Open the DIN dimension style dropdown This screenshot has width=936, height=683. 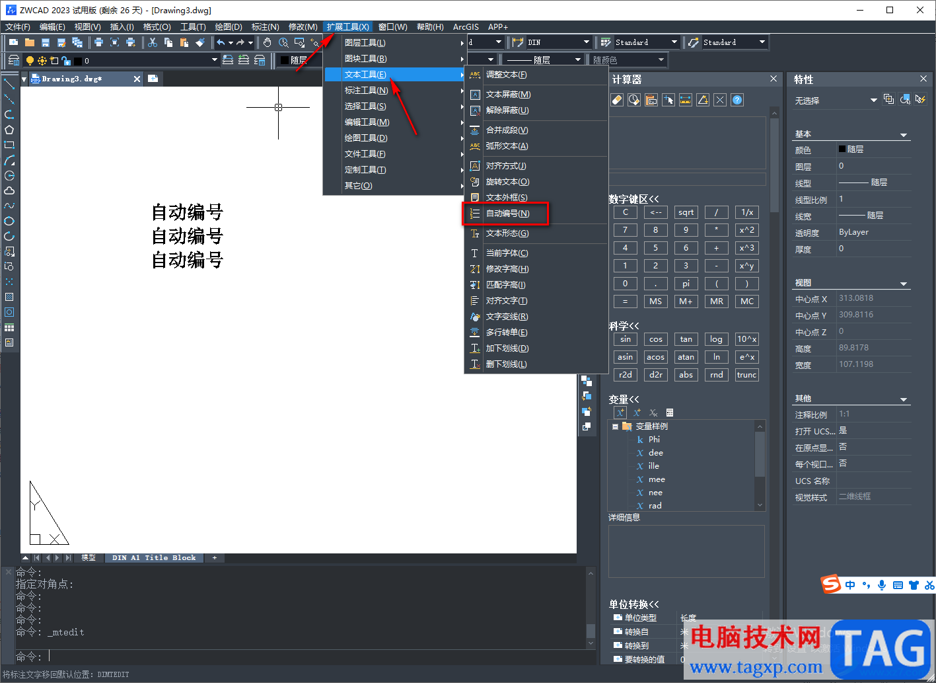click(x=587, y=42)
